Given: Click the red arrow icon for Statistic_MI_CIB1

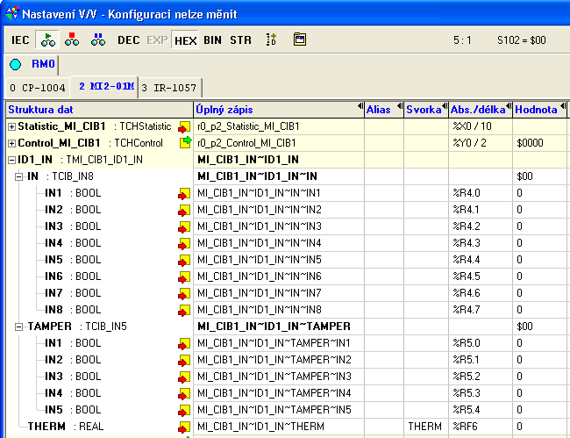Looking at the screenshot, I should [184, 127].
